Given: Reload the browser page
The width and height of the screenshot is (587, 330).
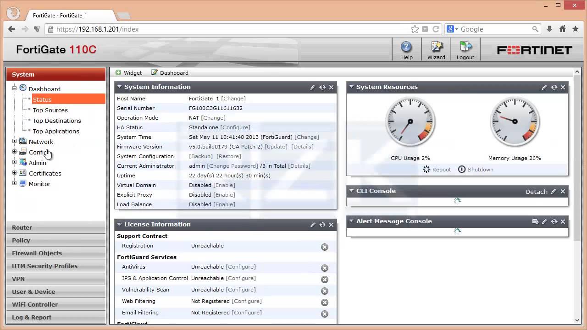Looking at the screenshot, I should click(x=436, y=29).
